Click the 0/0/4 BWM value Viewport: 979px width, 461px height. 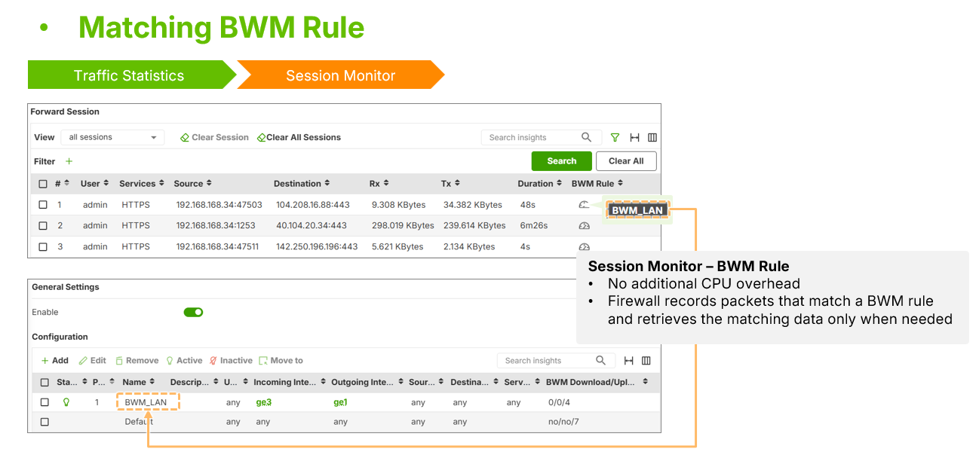coord(559,402)
